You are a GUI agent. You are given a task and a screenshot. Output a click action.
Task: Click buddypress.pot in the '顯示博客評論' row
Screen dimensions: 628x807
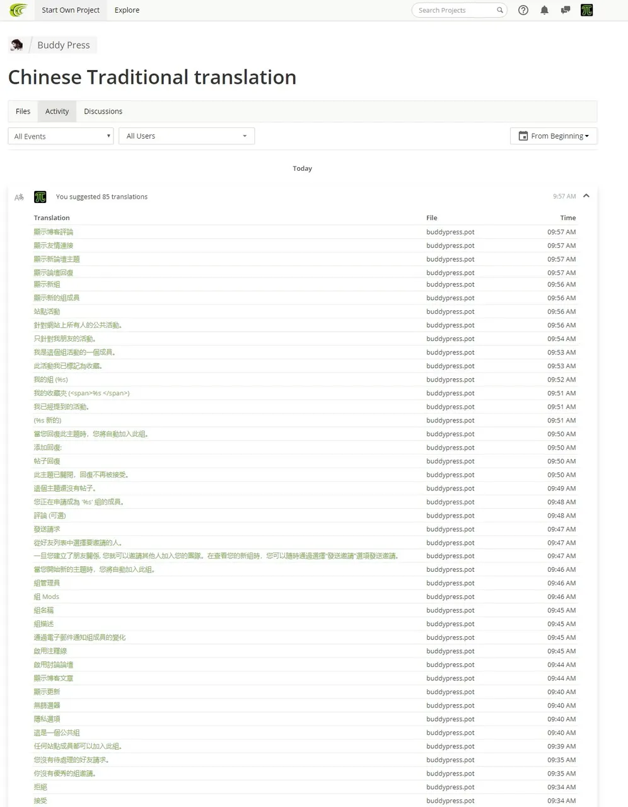(x=450, y=232)
